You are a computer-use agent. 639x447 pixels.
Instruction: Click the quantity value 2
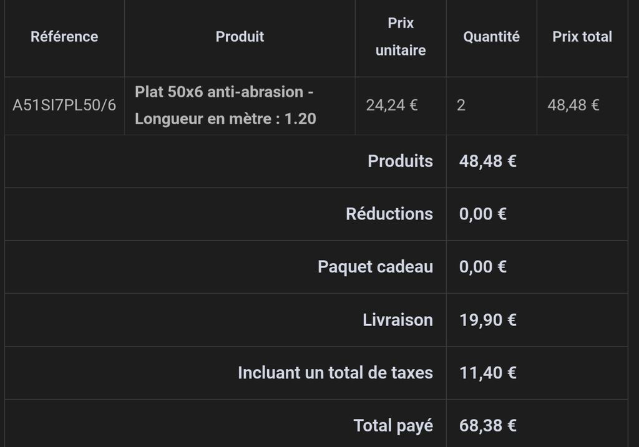point(461,105)
